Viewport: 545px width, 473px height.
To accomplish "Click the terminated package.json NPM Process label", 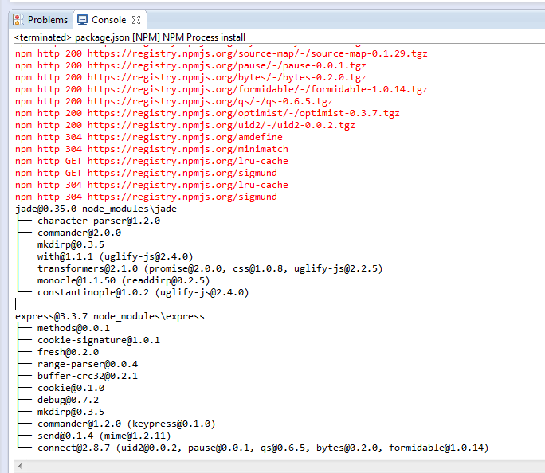I will [x=130, y=37].
